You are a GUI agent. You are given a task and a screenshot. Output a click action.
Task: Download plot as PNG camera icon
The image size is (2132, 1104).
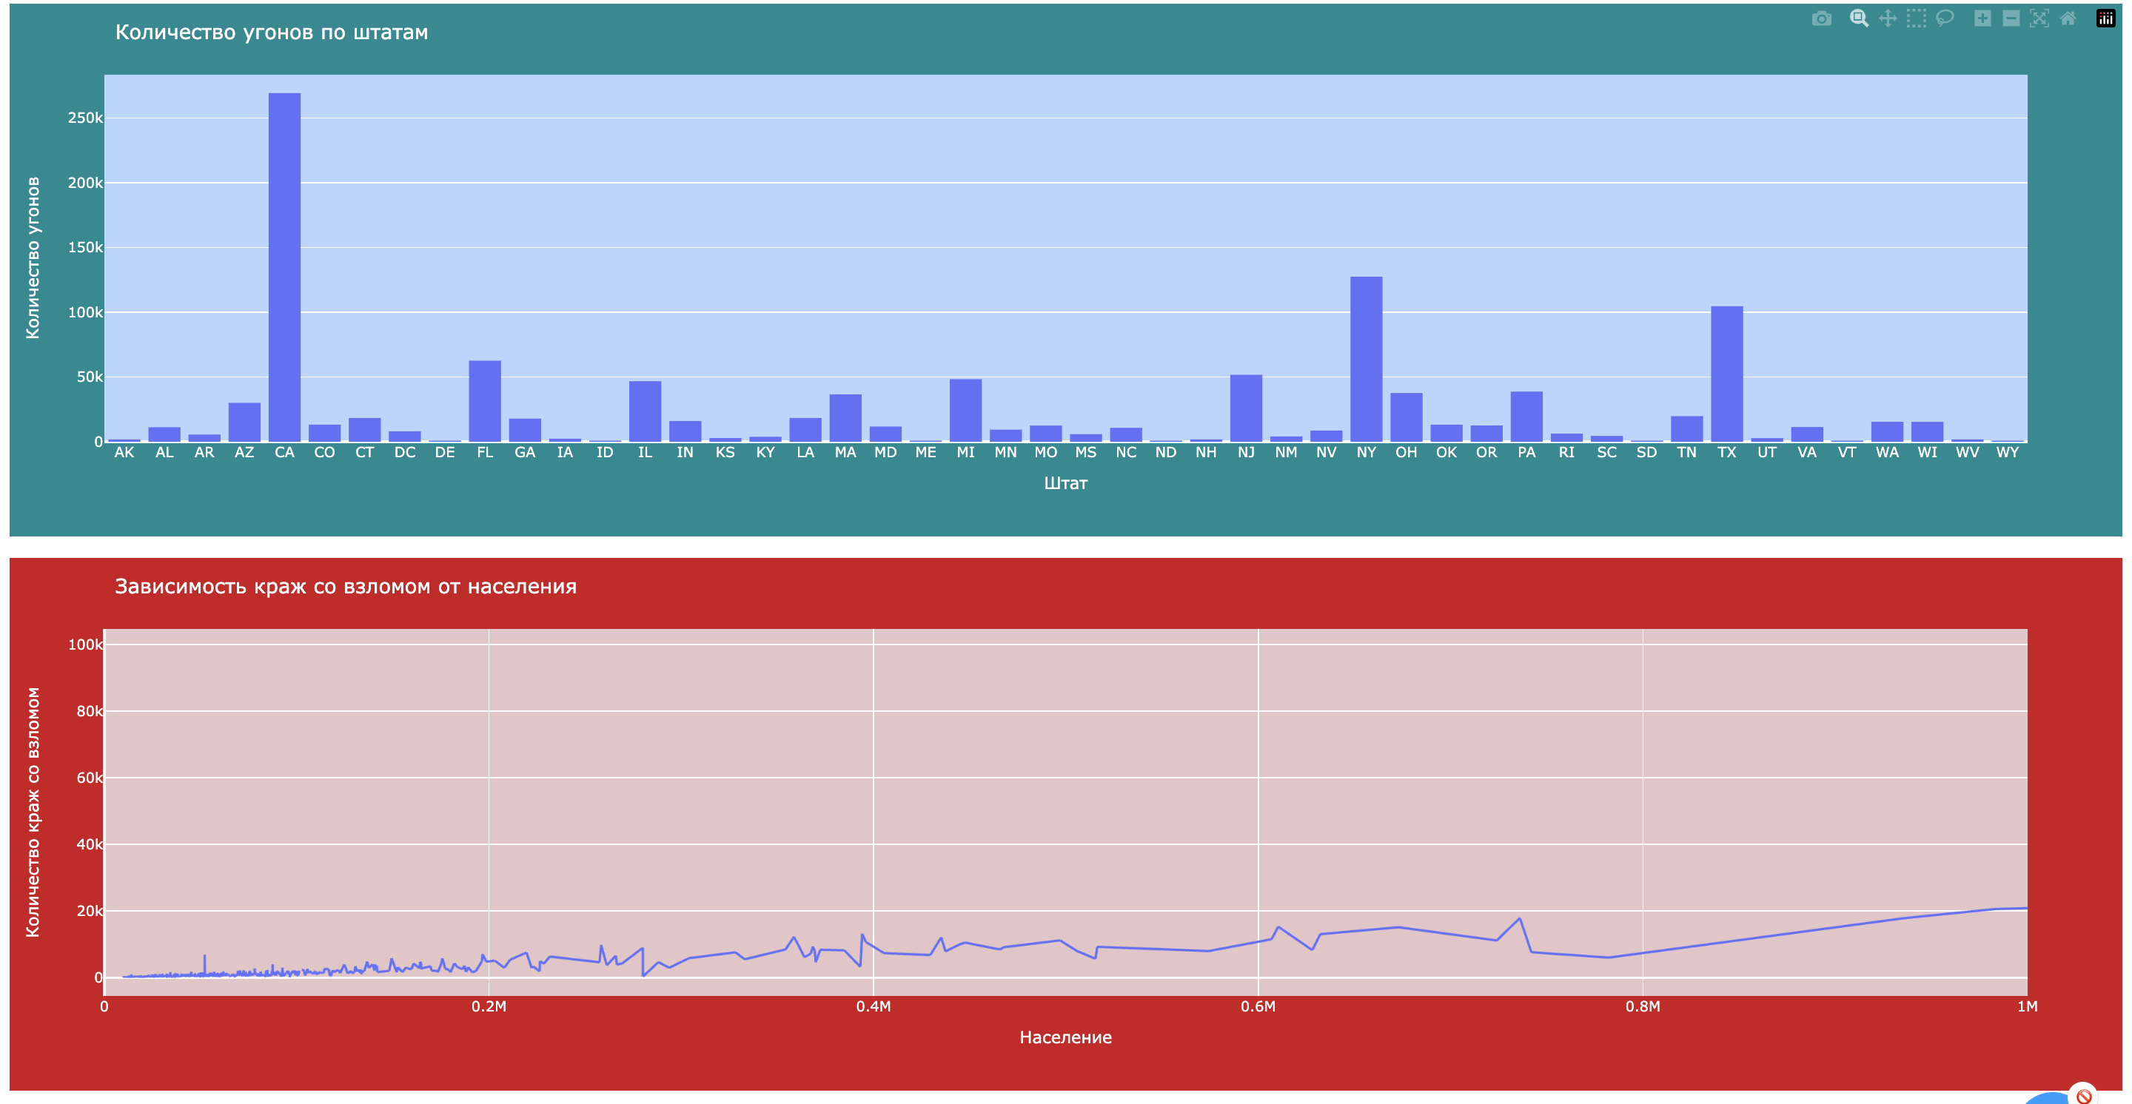tap(1821, 18)
